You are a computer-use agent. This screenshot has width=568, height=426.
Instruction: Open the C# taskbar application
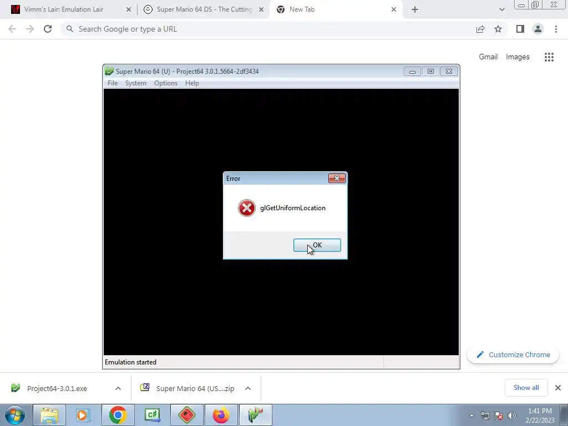[x=152, y=415]
